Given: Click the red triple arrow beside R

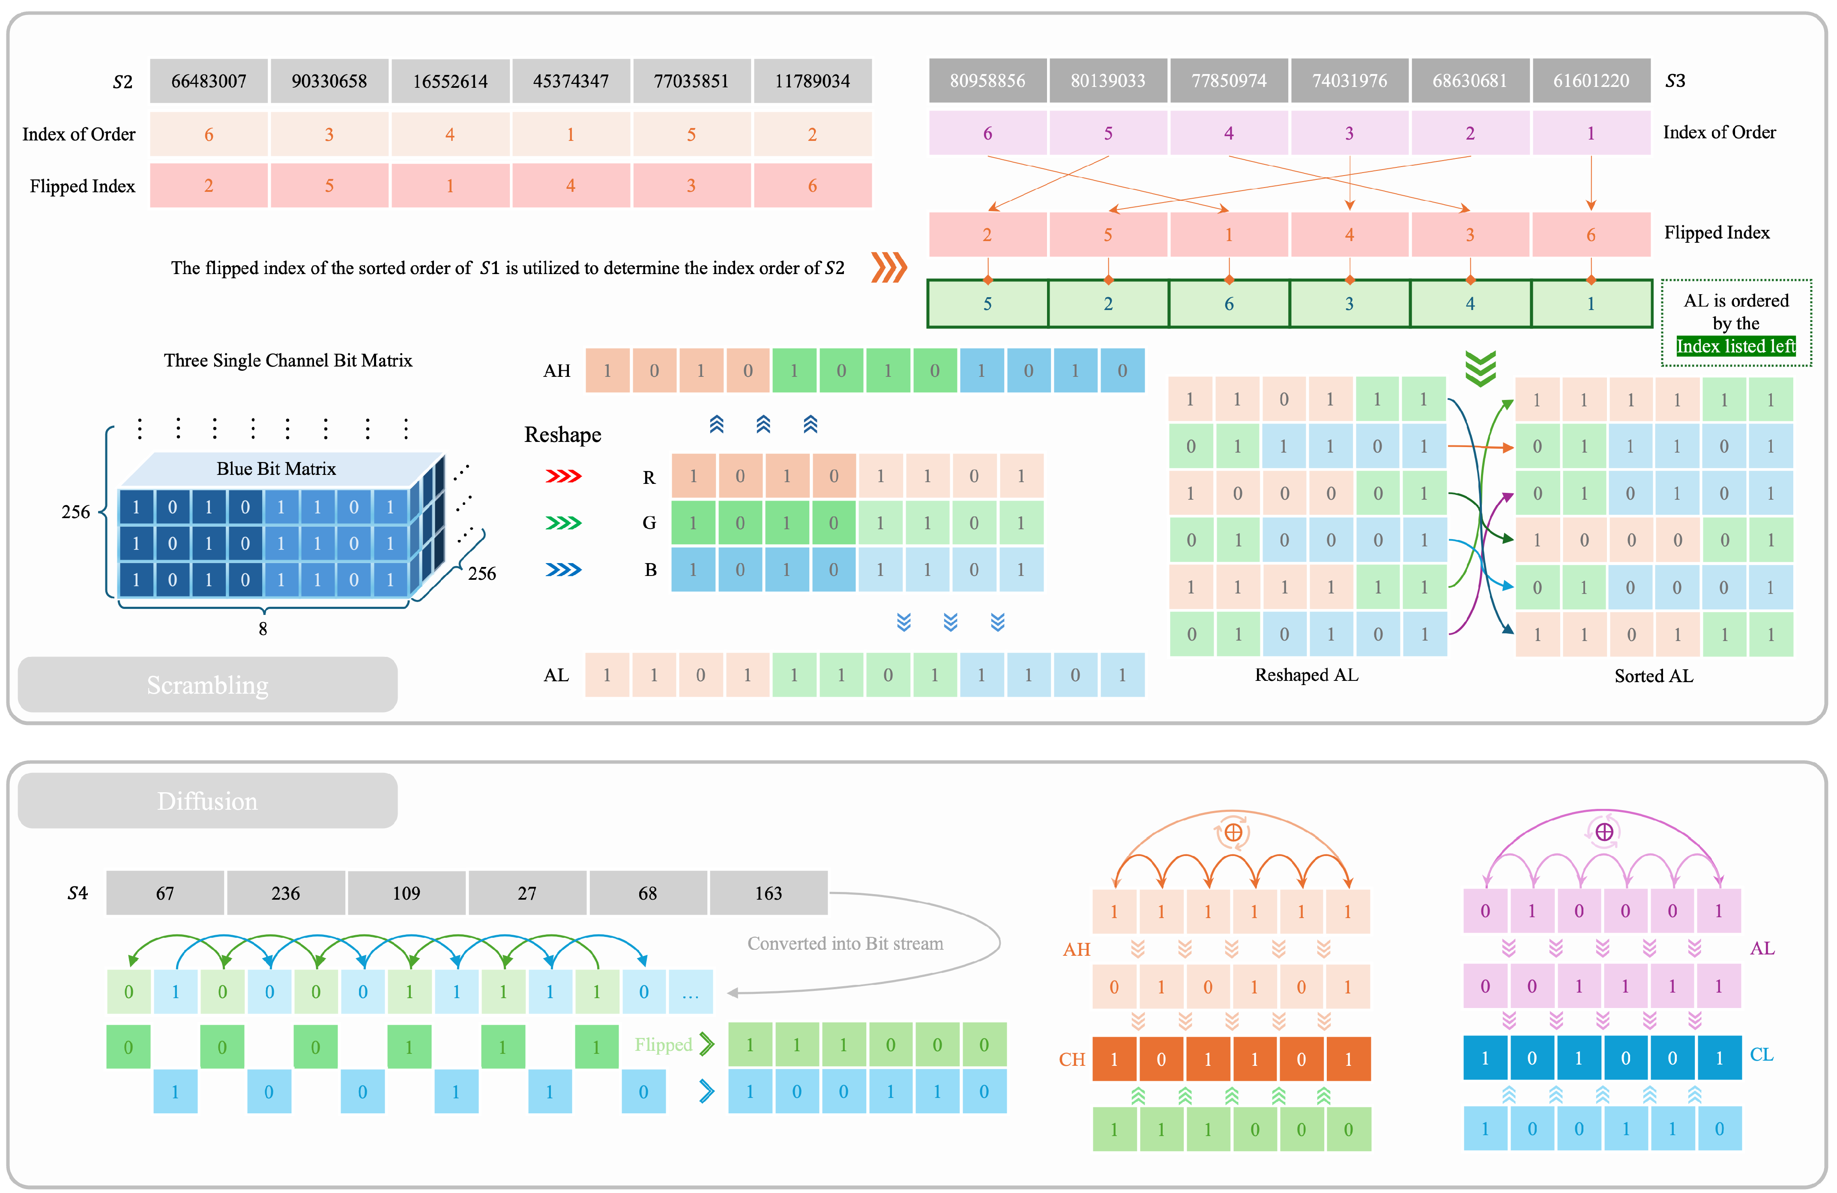Looking at the screenshot, I should click(x=562, y=476).
